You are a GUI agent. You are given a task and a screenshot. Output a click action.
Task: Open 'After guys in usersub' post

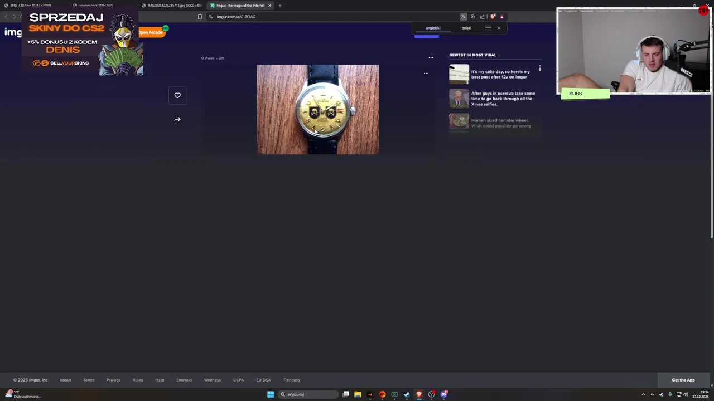pyautogui.click(x=503, y=99)
